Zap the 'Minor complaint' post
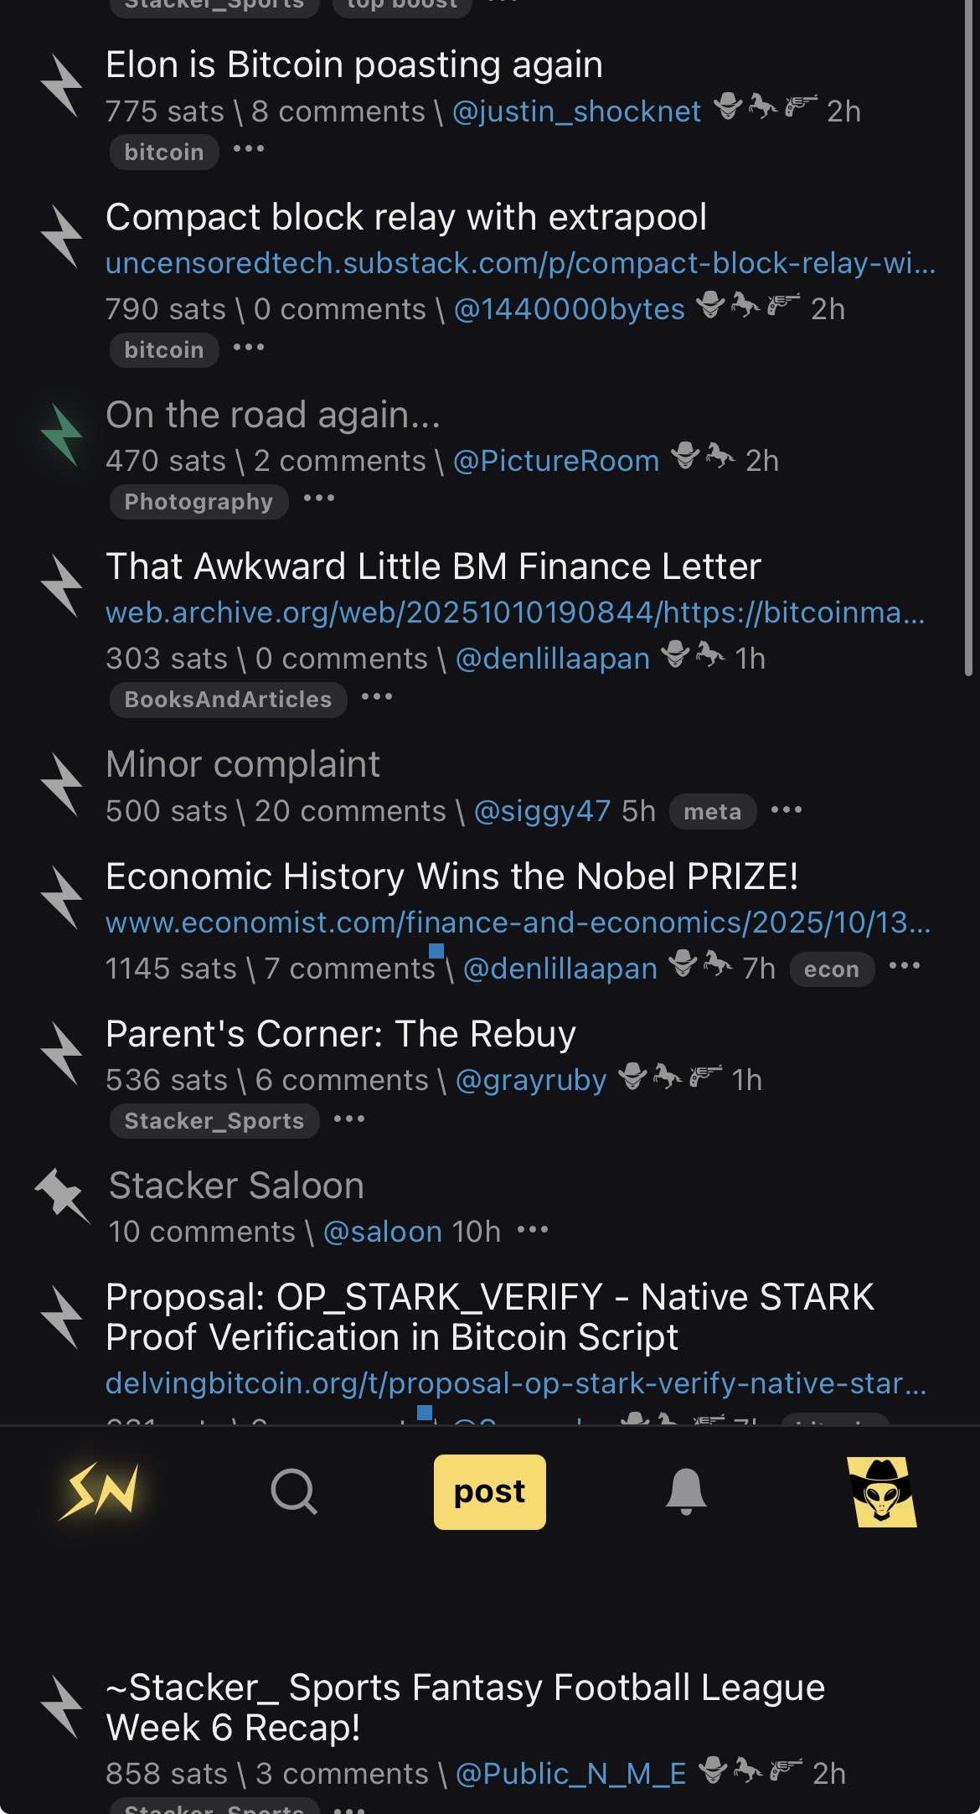The image size is (980, 1814). pos(62,785)
